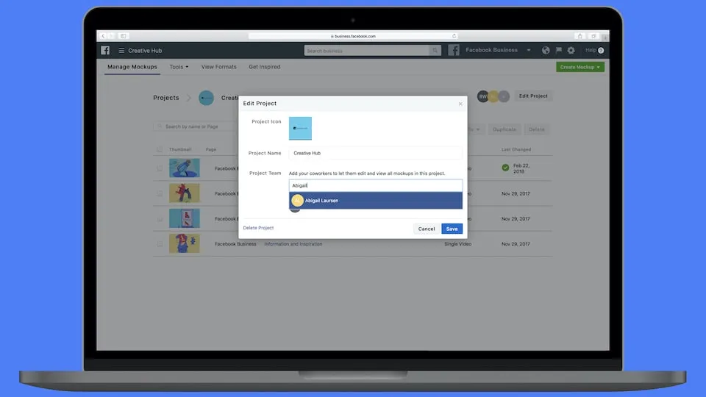Click the Page column header
The image size is (706, 397).
pos(211,149)
